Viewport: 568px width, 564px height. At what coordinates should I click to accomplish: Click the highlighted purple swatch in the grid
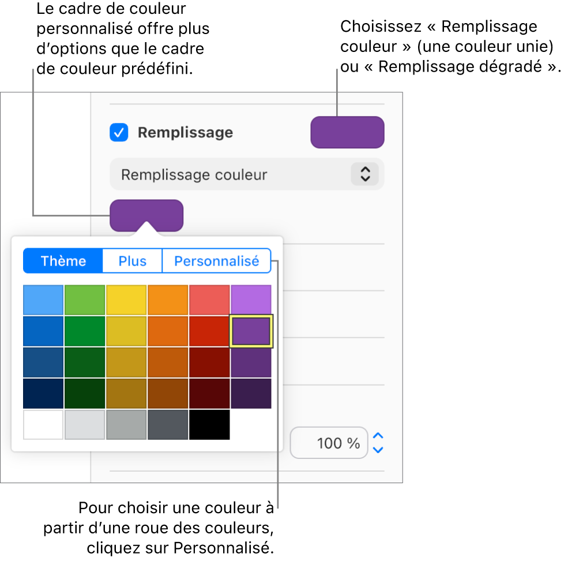click(251, 331)
